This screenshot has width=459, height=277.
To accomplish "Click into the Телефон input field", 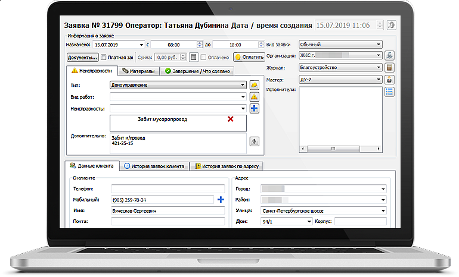I will click(168, 189).
